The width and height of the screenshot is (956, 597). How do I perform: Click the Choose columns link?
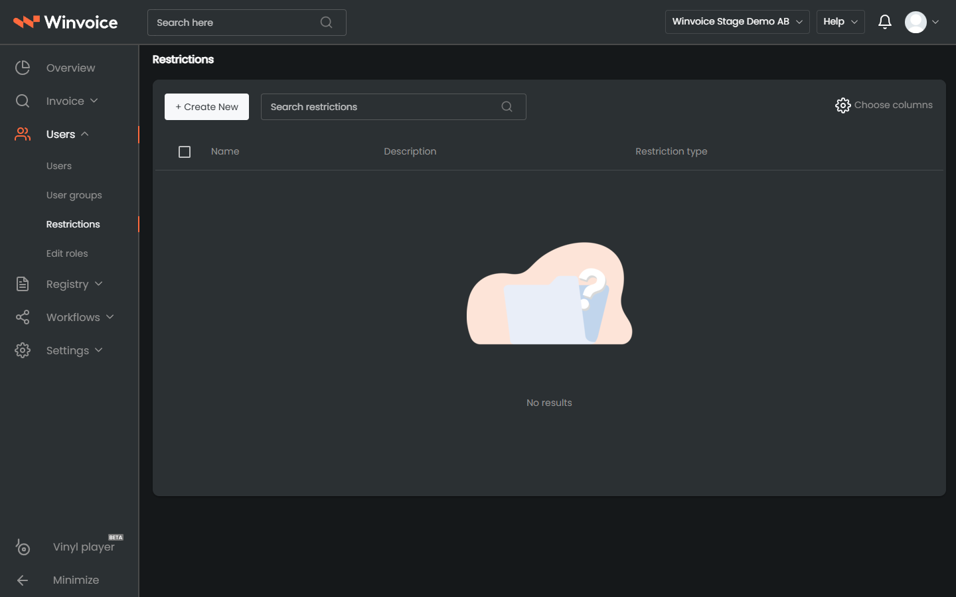pos(893,105)
